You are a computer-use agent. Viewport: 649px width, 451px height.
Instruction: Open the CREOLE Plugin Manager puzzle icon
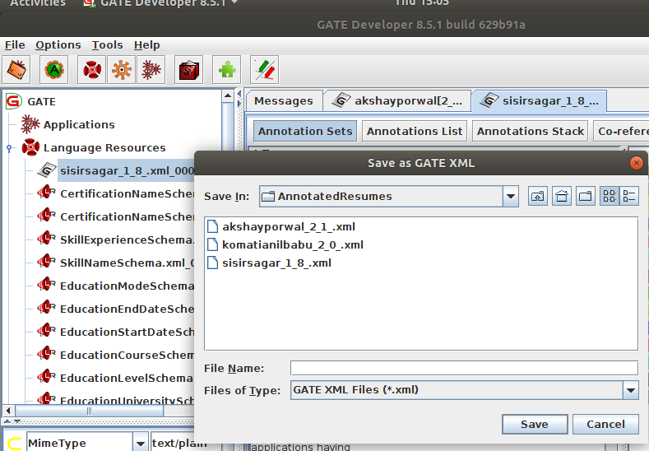point(226,70)
